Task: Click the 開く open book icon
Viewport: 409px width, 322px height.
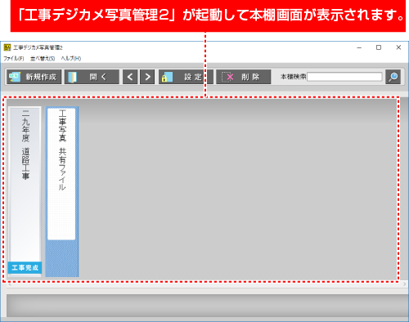Action: coord(73,77)
